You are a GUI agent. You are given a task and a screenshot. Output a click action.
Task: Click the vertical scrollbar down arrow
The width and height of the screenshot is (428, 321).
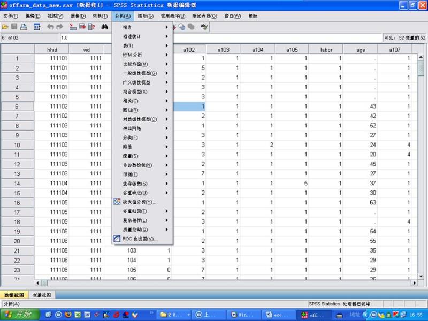(421, 276)
